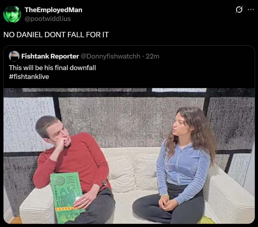Open the three-dot more options menu
The width and height of the screenshot is (258, 227).
click(251, 9)
